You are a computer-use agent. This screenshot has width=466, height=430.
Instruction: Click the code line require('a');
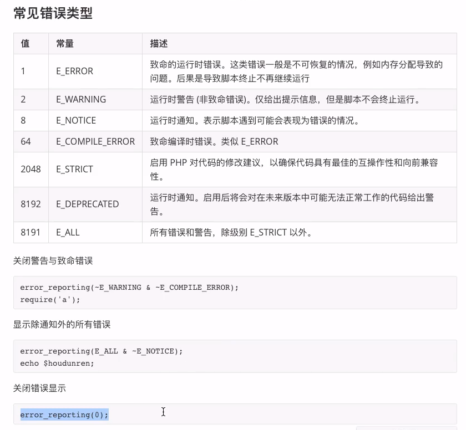[x=50, y=300]
